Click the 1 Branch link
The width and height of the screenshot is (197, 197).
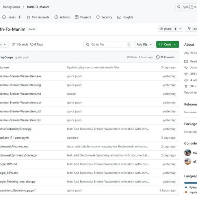(x=20, y=44)
